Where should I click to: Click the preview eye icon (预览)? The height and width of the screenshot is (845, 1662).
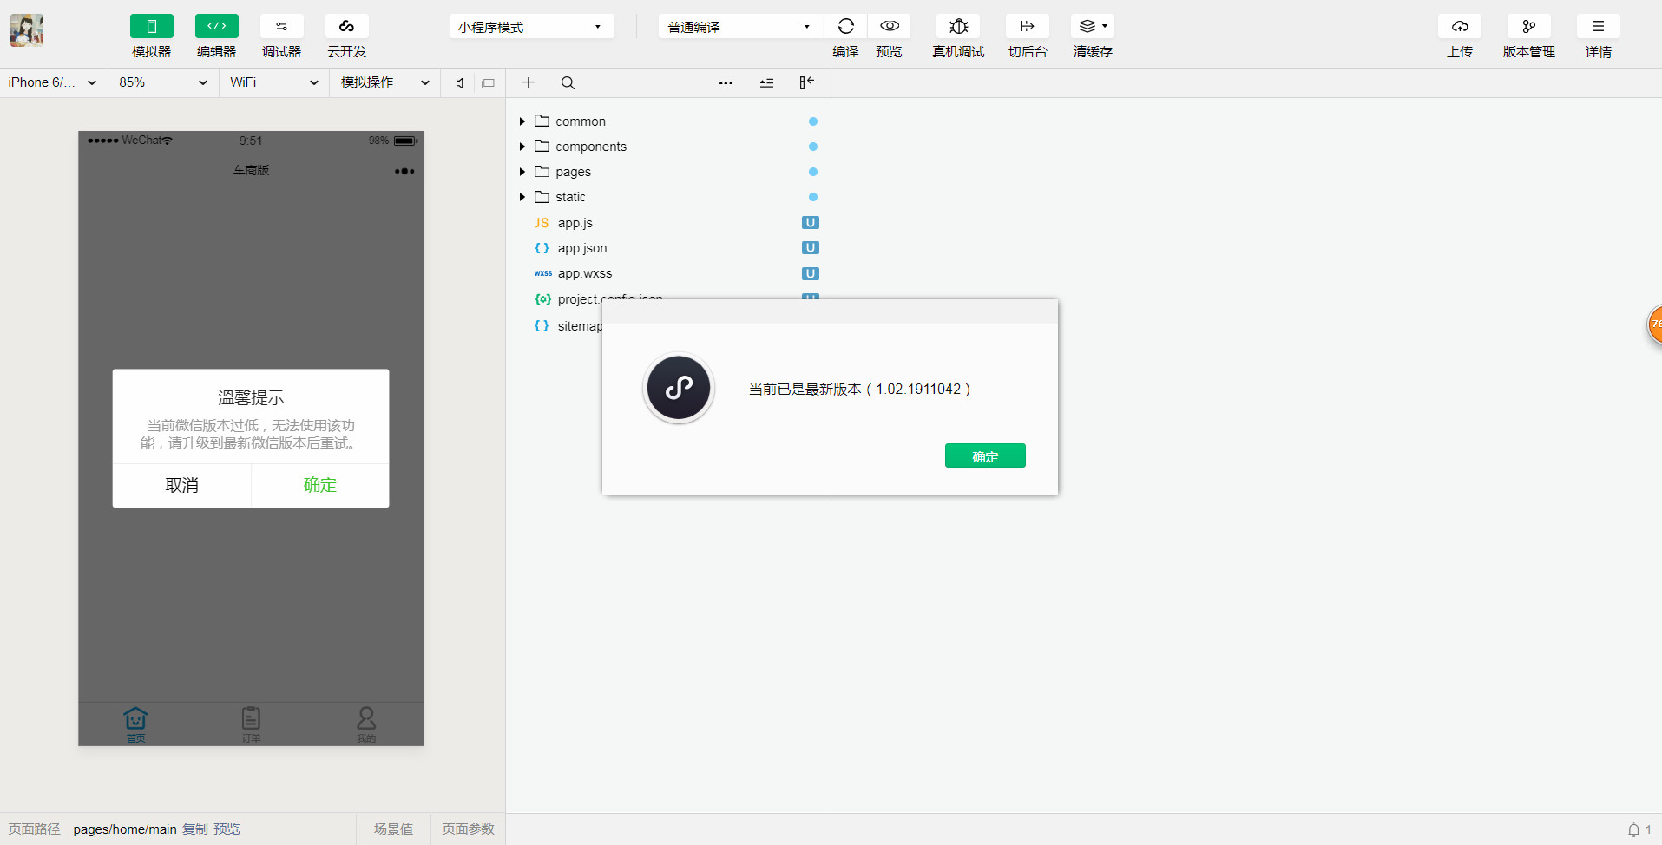(x=889, y=27)
